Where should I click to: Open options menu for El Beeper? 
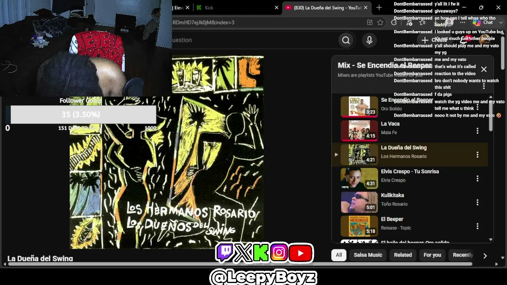click(477, 226)
